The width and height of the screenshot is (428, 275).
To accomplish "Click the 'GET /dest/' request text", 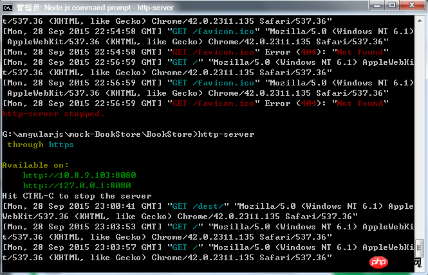I will coord(198,206).
